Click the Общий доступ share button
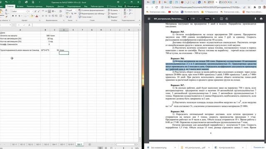The image size is (266, 149). click(132, 7)
